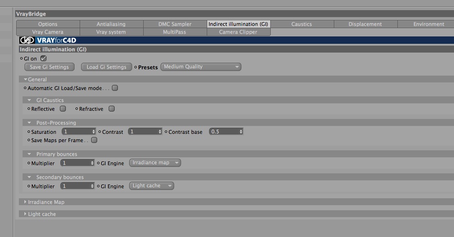The image size is (454, 237).
Task: Click the Presets parameter dot
Action: click(135, 67)
